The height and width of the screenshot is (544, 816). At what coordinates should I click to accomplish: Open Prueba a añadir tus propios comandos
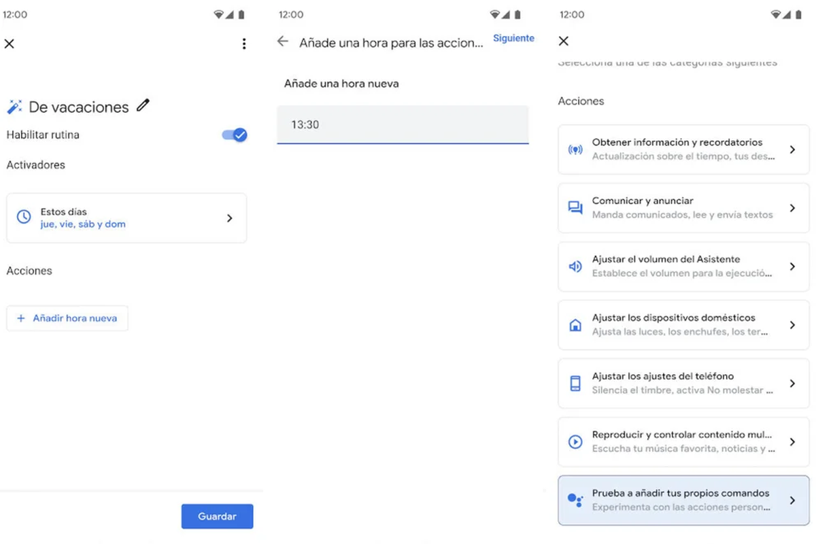683,500
